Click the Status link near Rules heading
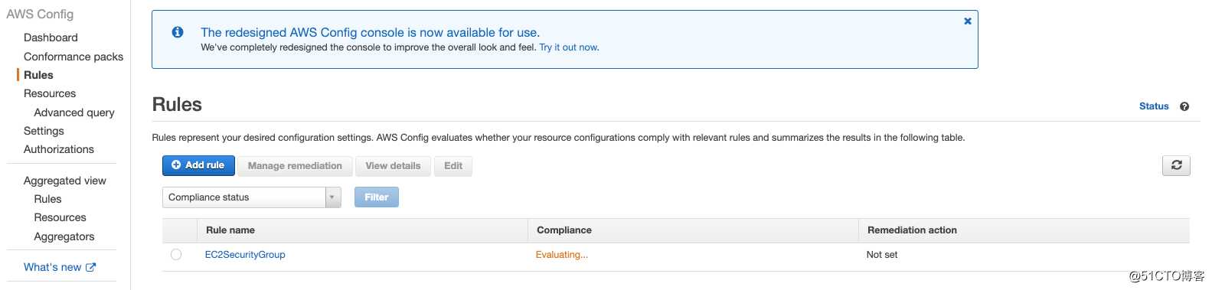 [x=1154, y=106]
